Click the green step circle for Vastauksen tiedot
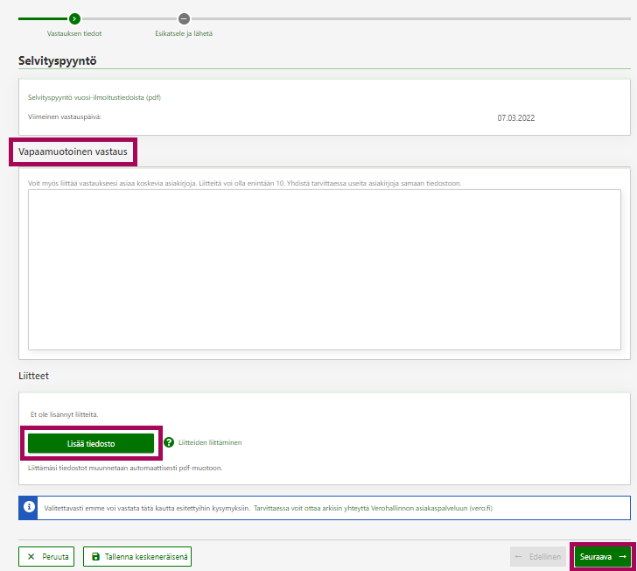637x571 pixels. 74,18
